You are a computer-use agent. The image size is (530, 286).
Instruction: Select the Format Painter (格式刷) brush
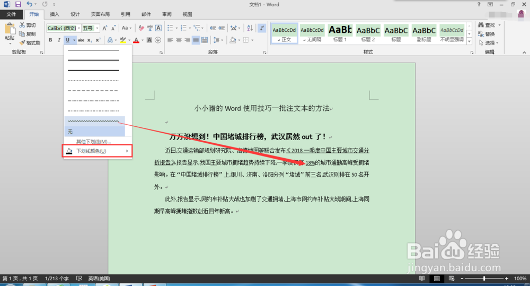coord(22,42)
